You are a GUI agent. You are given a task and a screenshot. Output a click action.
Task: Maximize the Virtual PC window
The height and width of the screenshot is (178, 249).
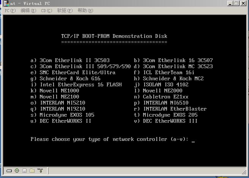(x=236, y=3)
